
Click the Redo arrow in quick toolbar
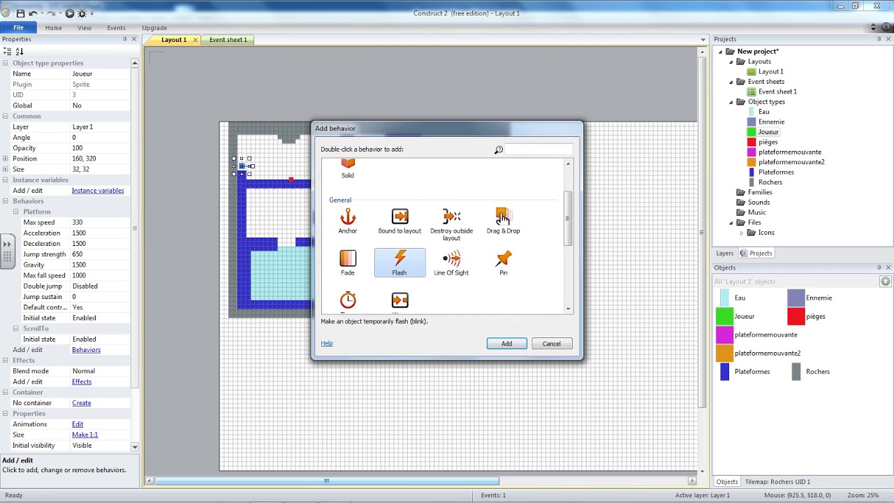click(51, 13)
